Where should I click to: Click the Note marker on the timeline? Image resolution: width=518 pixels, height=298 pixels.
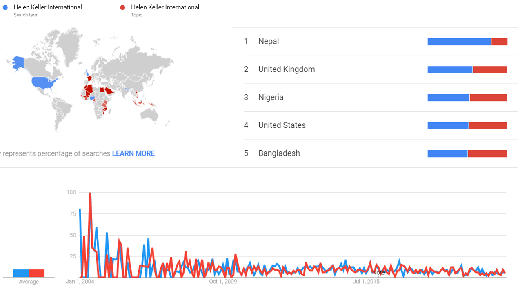378,272
